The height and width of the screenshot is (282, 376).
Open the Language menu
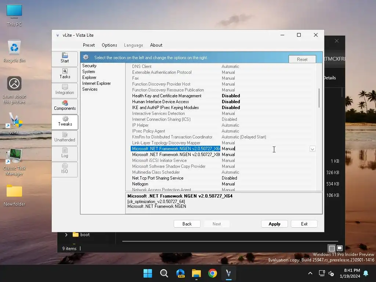pos(134,45)
